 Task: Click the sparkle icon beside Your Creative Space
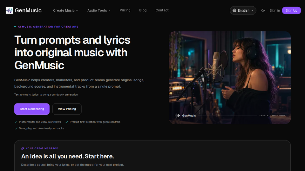coord(23,148)
